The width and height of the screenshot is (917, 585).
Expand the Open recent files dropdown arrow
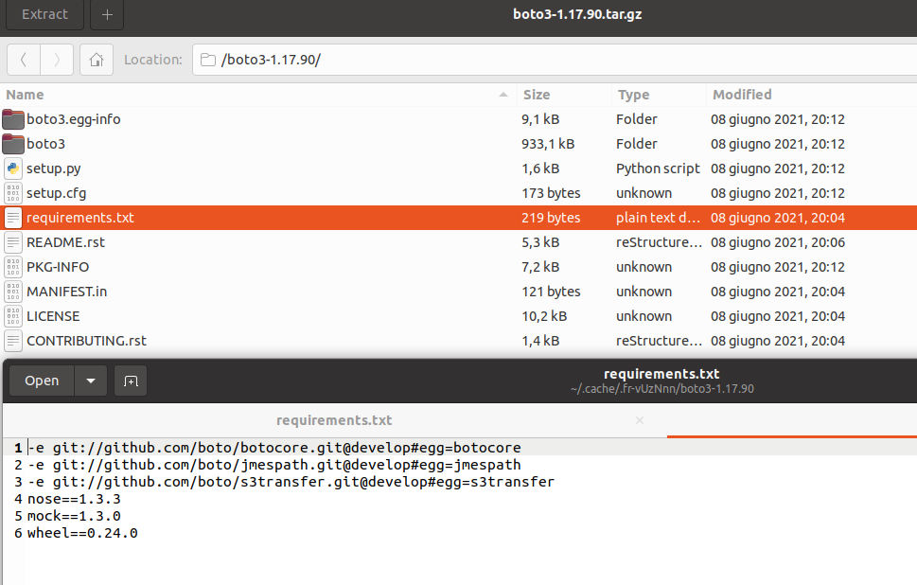click(91, 381)
